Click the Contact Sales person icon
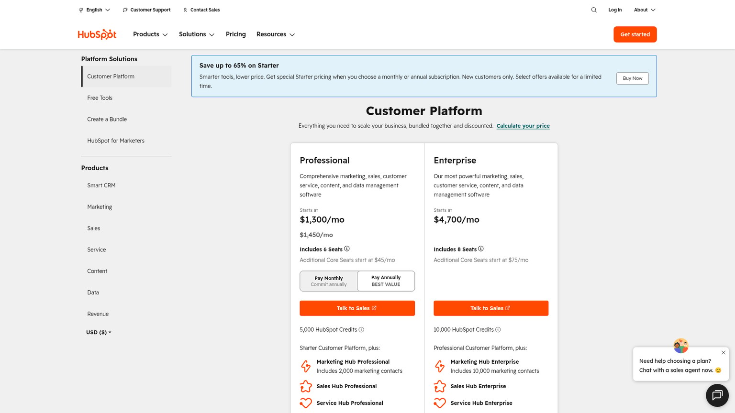The image size is (735, 413). [185, 10]
